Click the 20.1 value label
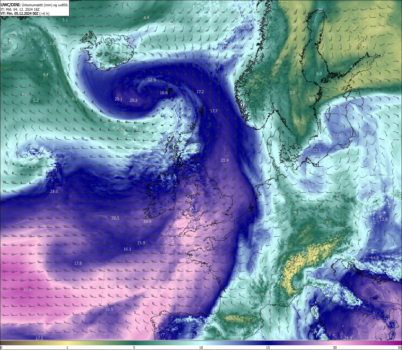The width and height of the screenshot is (402, 350). (118, 99)
